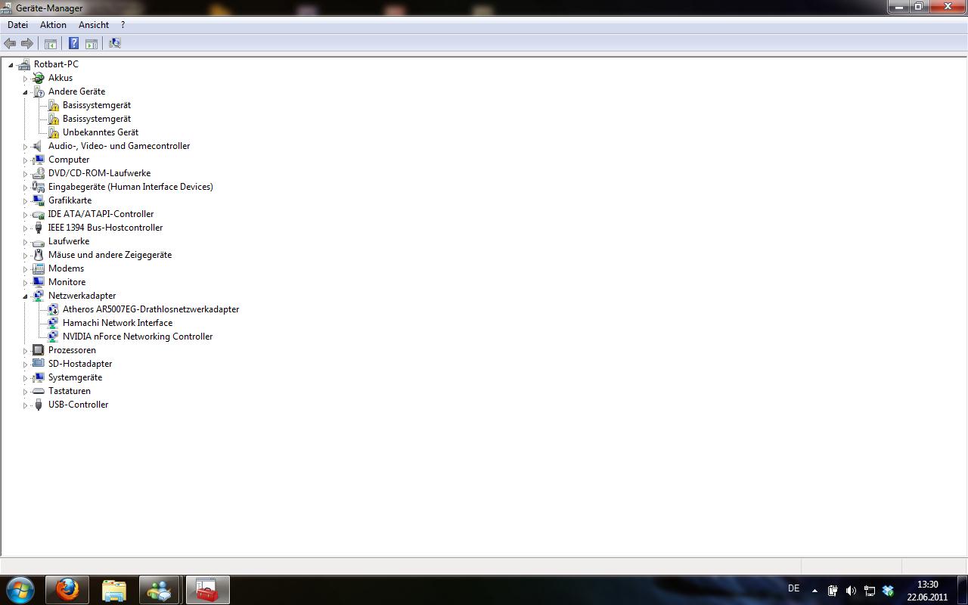Open the Messenger taskbar icon

coord(160,590)
